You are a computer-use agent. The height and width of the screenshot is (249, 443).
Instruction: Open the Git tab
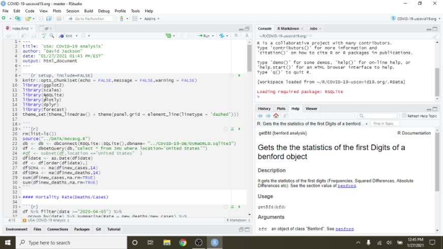tap(99, 229)
